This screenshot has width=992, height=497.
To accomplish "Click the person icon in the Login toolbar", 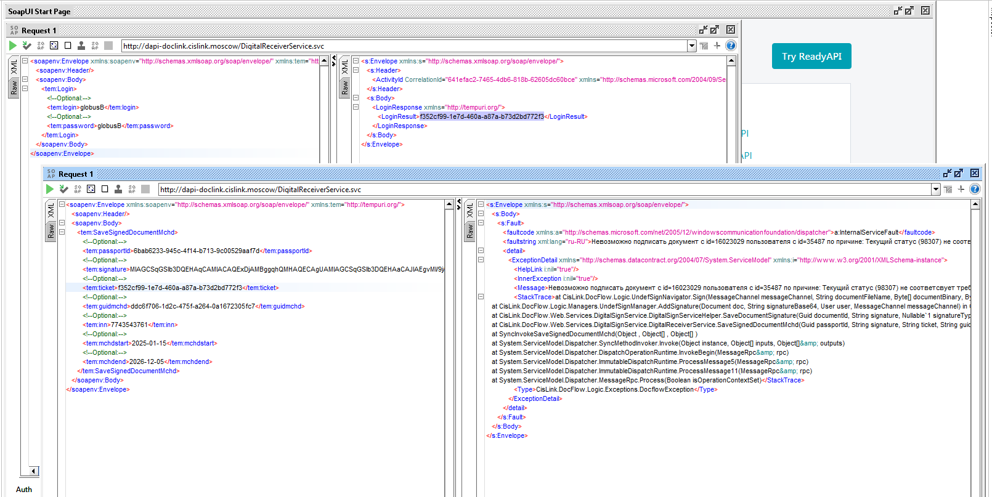I will 81,46.
